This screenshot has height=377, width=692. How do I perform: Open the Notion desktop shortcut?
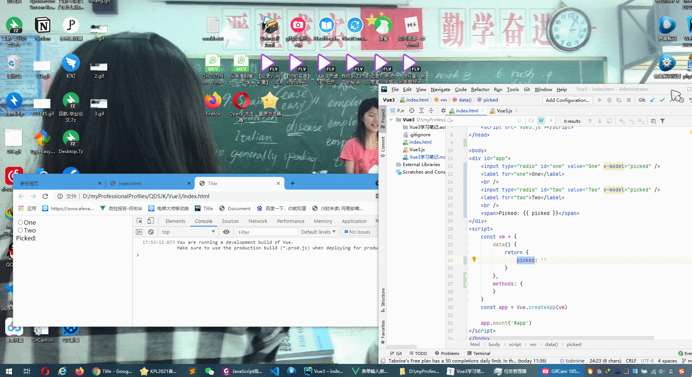[x=43, y=29]
